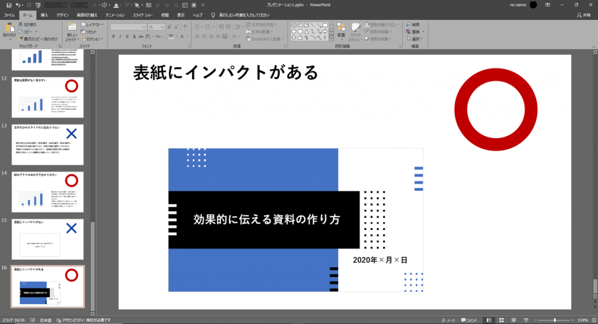
Task: Start slideshow from the status bar icon
Action: (x=526, y=320)
